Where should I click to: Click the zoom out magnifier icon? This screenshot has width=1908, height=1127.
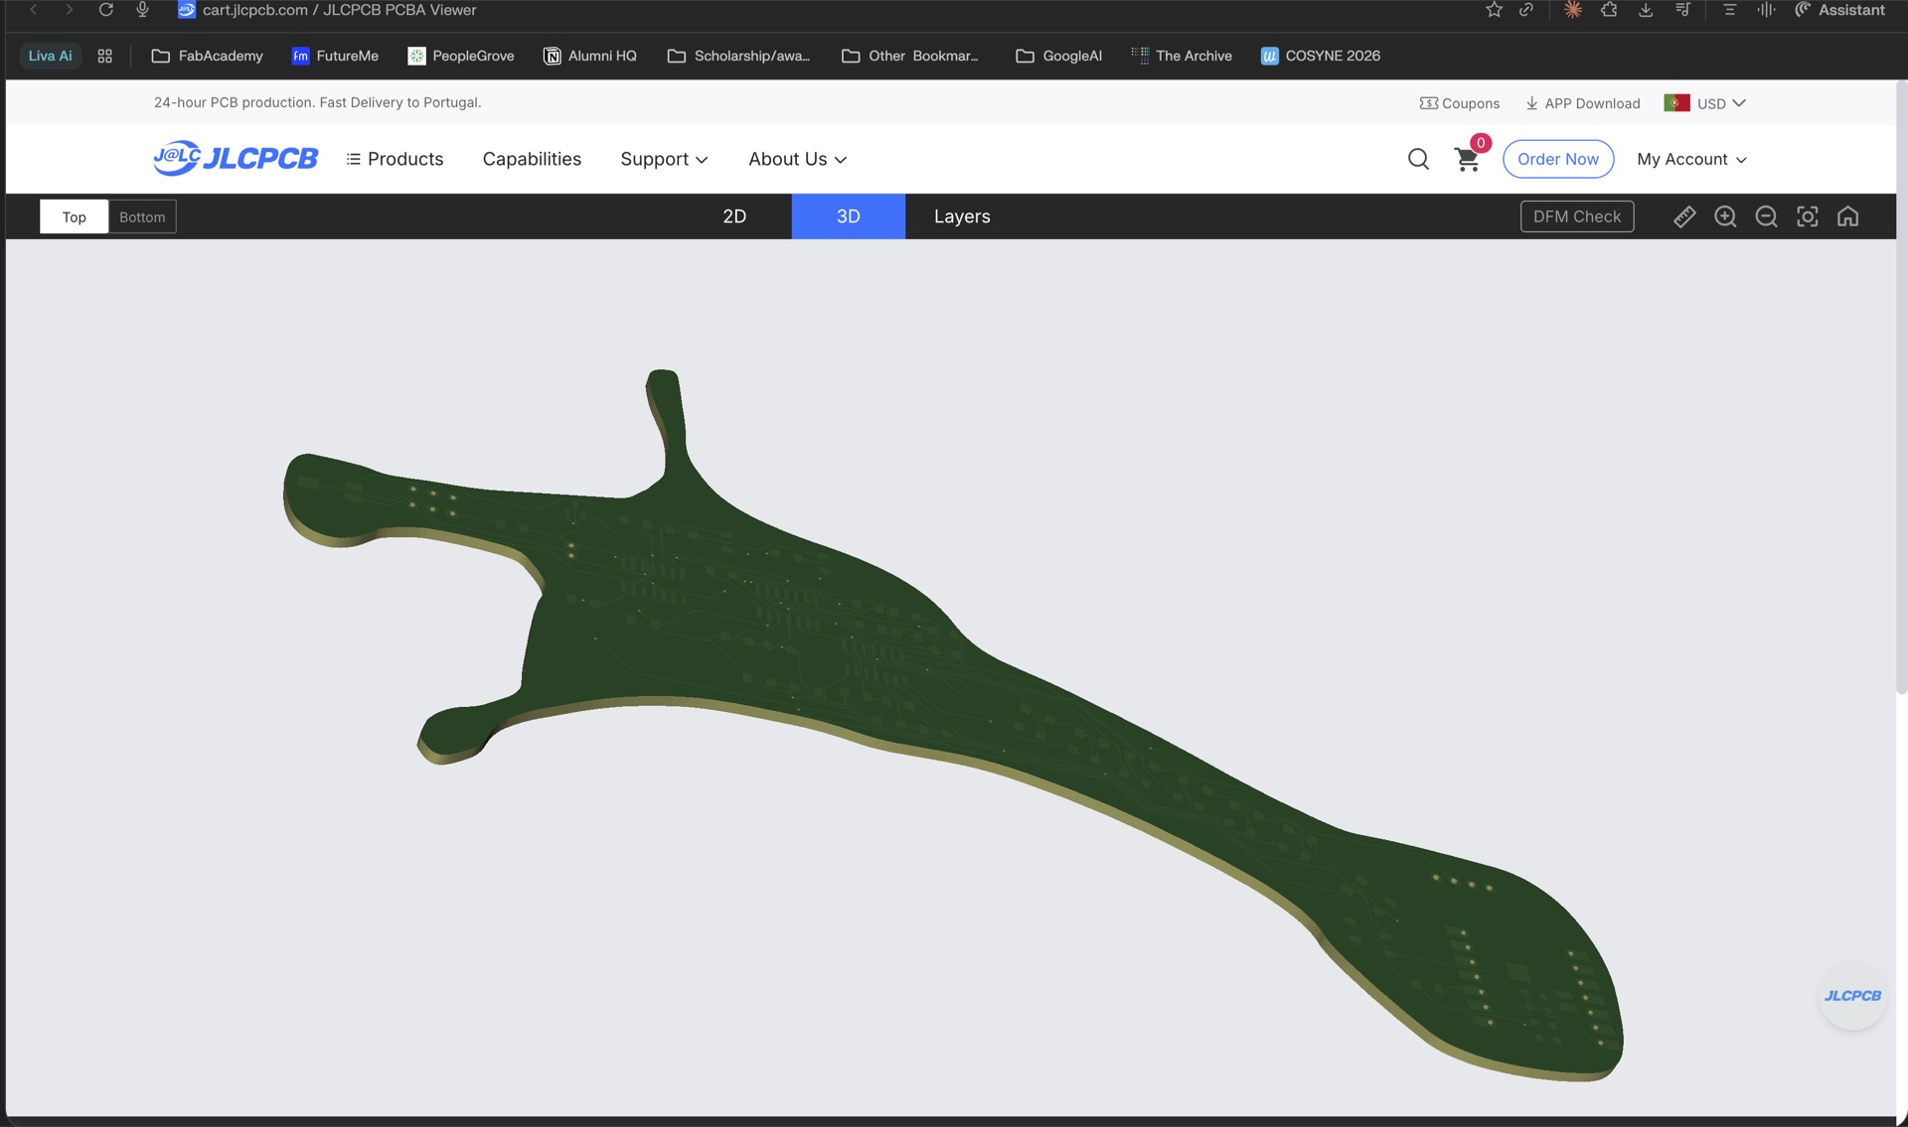[1766, 216]
